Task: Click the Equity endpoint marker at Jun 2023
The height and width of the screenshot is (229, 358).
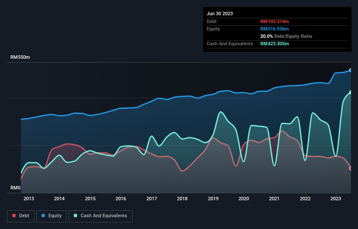Action: 351,70
